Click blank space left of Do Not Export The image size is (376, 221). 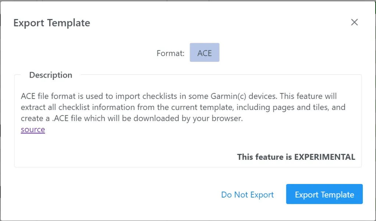pos(110,195)
